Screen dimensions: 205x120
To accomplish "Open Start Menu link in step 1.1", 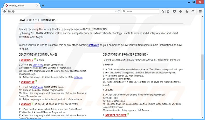I will [38, 65].
